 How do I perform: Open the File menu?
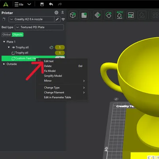click(19, 4)
